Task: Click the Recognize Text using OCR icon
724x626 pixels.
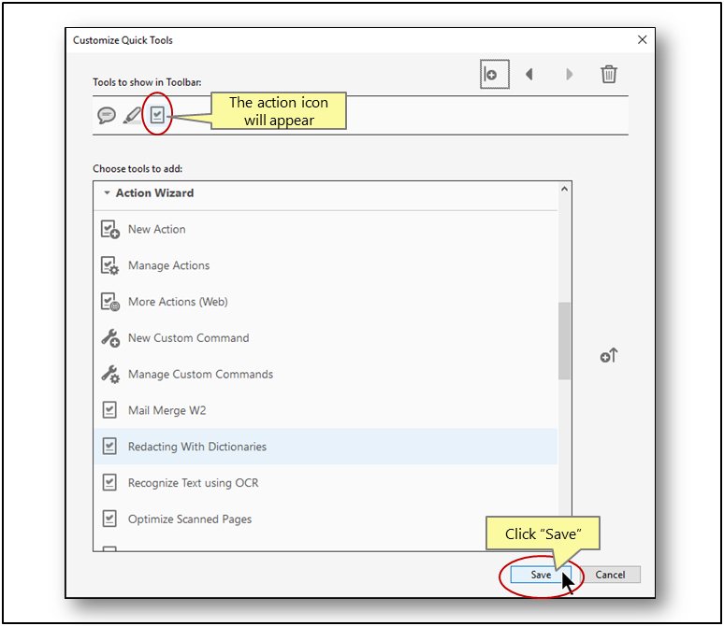Action: point(109,482)
